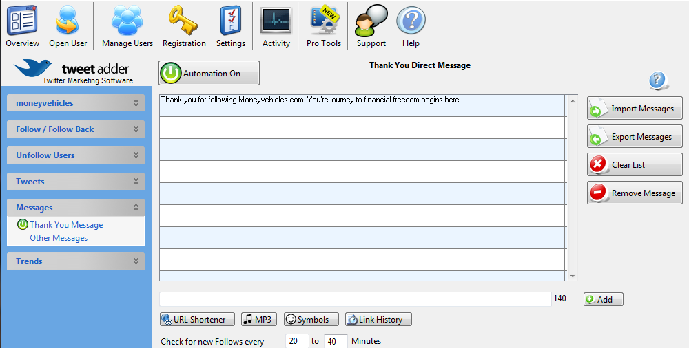Click 'Check for new Follows every' label

click(212, 341)
